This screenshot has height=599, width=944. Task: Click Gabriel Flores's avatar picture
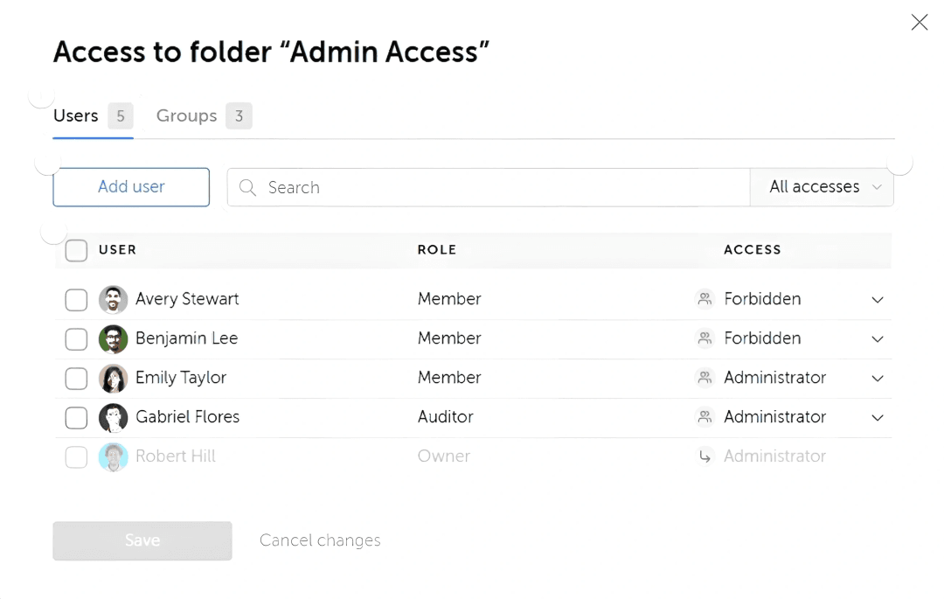[x=113, y=417]
